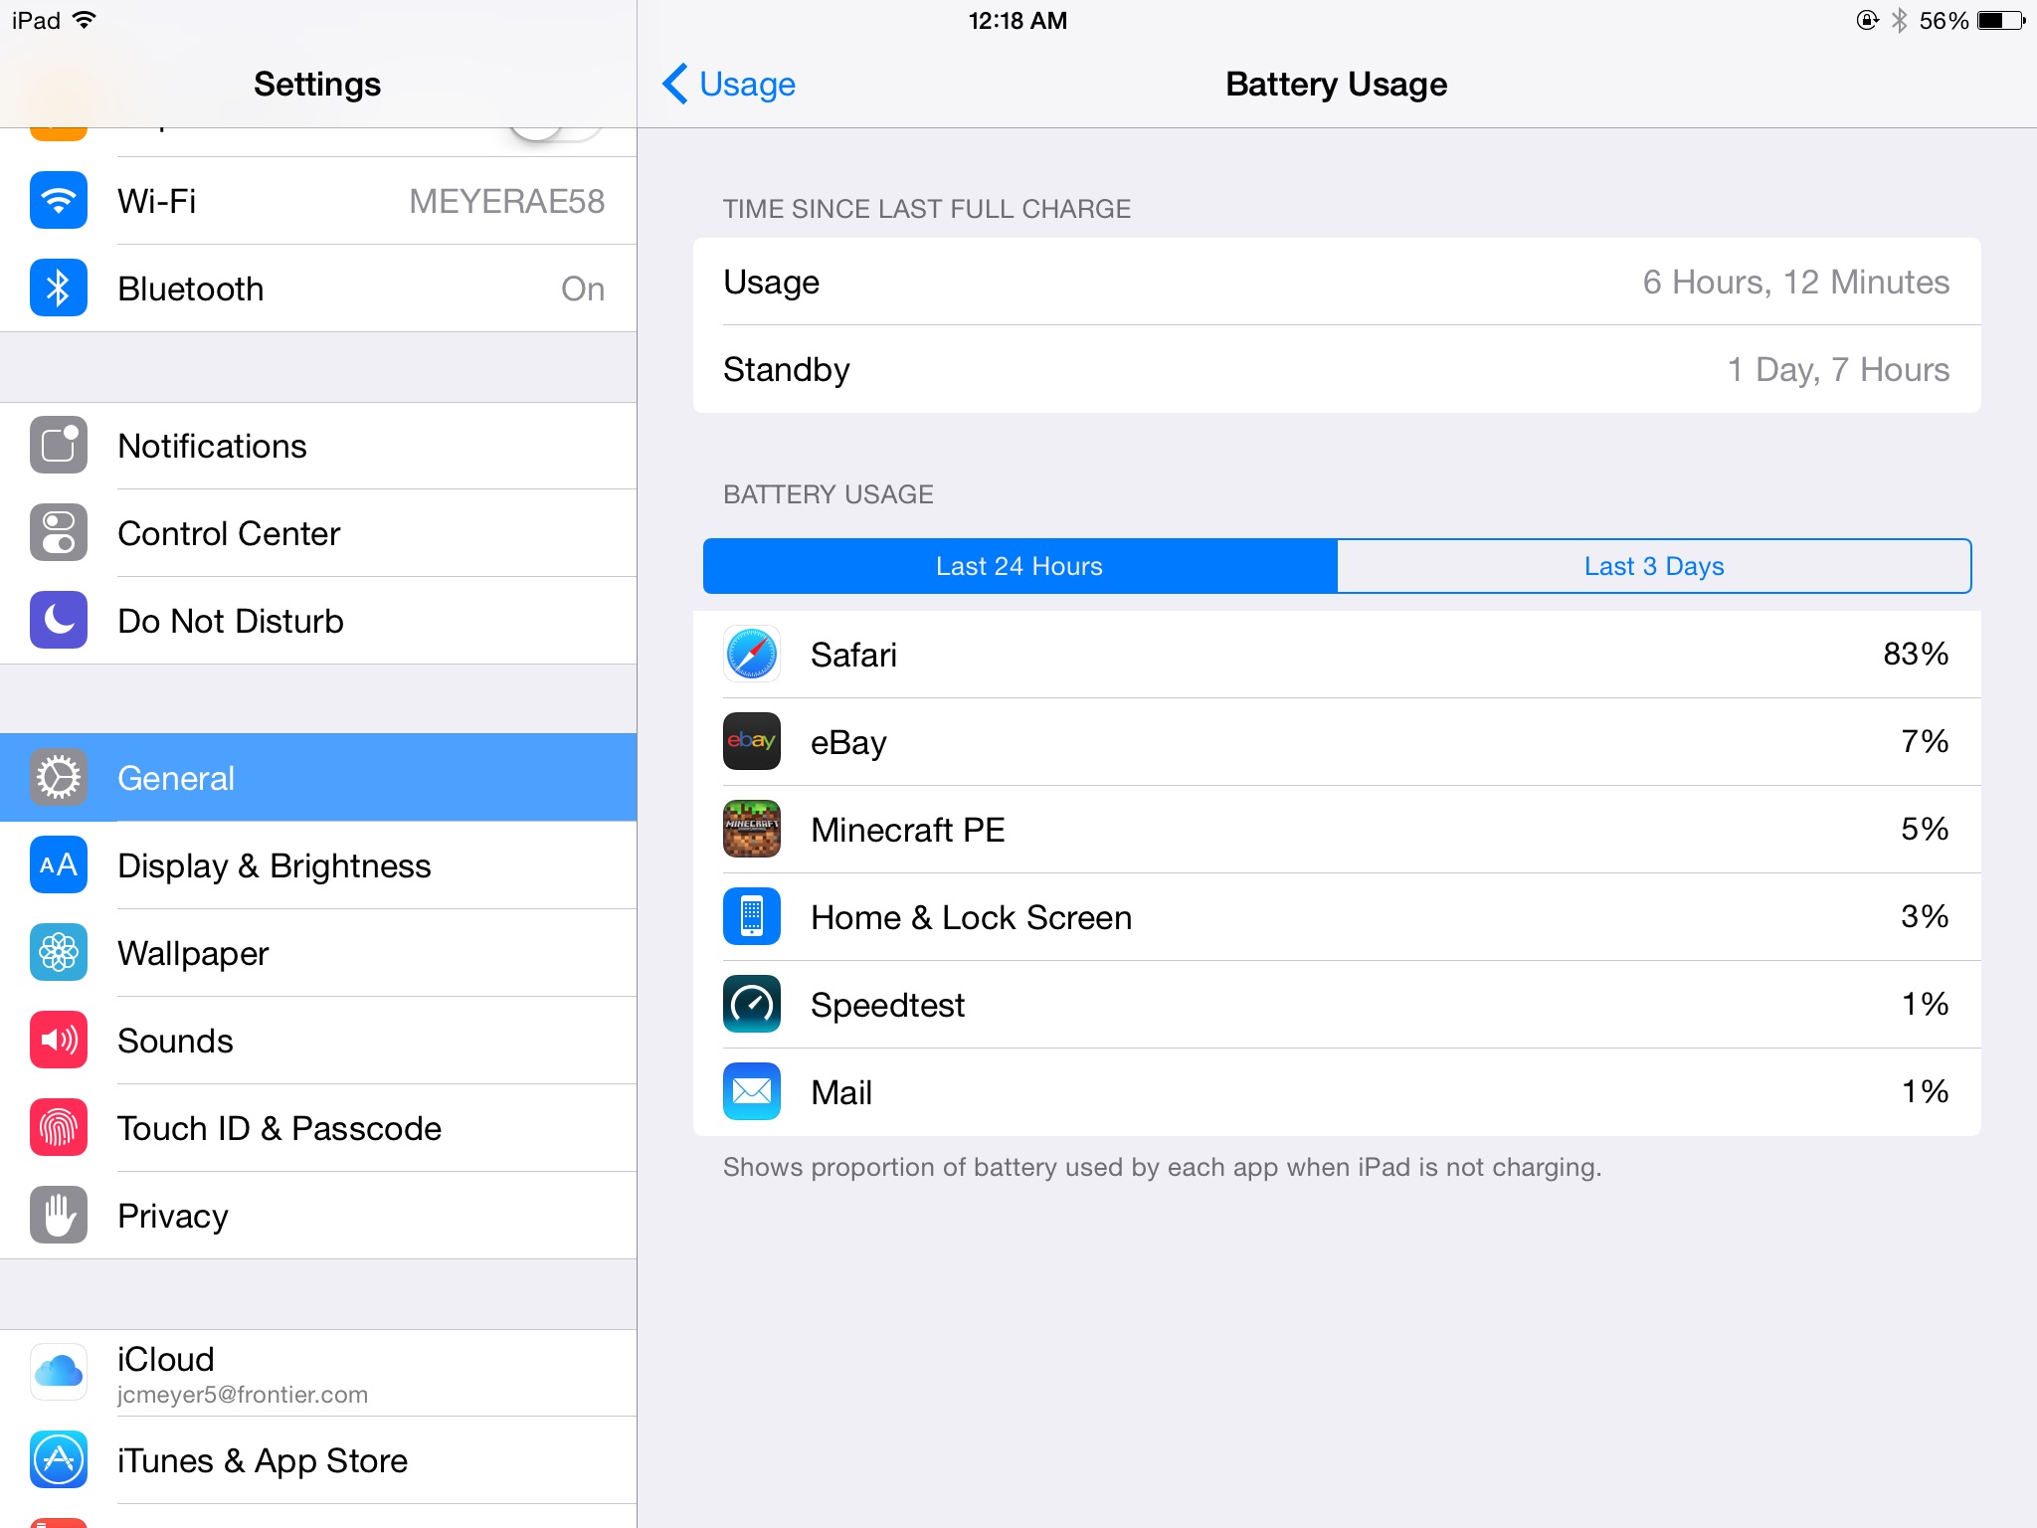
Task: Open Control Center settings
Action: coord(318,533)
